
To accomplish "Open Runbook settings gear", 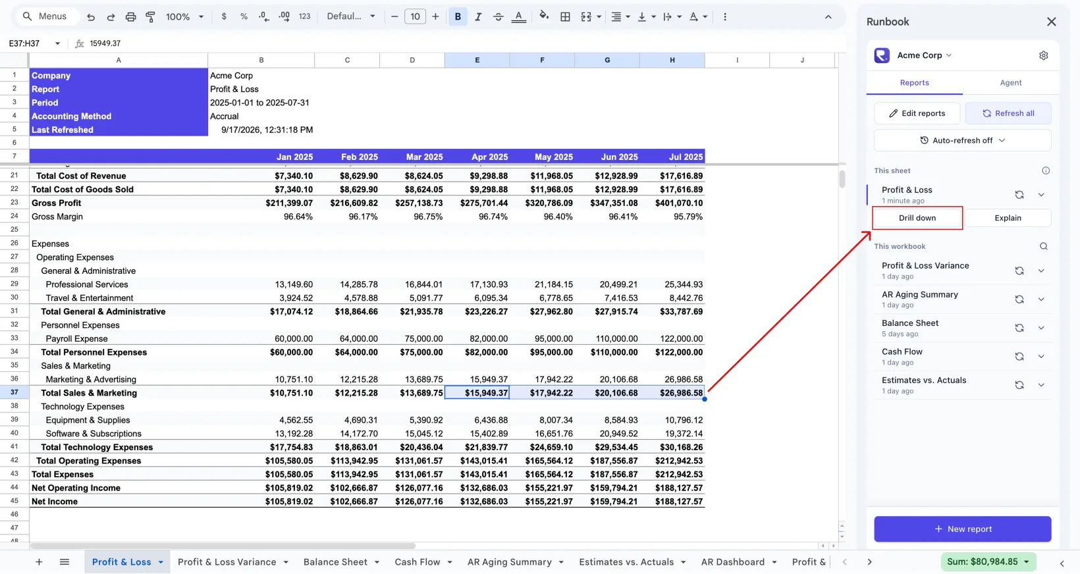I will point(1044,55).
